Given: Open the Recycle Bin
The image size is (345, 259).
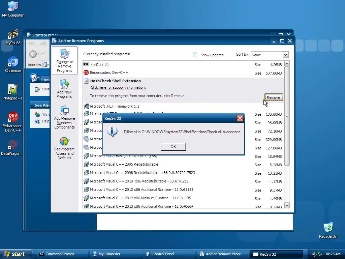Looking at the screenshot, I should click(x=328, y=230).
